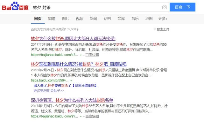Expand dropdown arrow after third result URL
This screenshot has width=204, height=122.
pyautogui.click(x=81, y=116)
